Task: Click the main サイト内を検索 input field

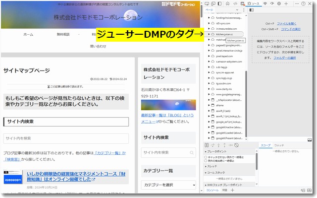Action: [66, 138]
